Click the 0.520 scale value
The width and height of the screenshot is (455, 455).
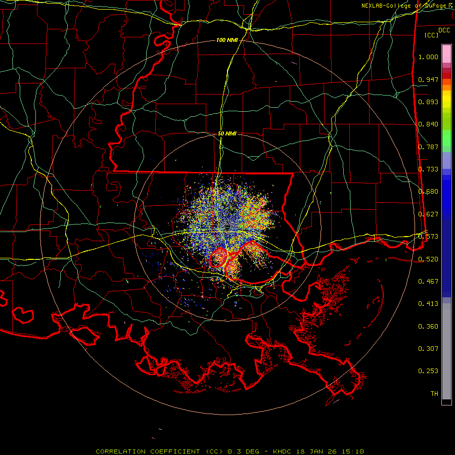428,259
